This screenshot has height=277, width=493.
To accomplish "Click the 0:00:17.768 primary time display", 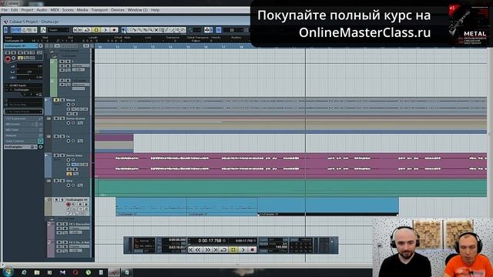I will point(210,241).
